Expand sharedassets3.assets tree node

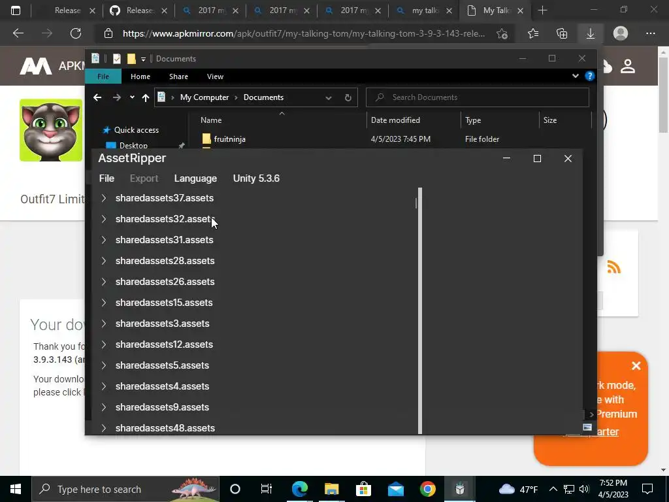[x=104, y=324]
